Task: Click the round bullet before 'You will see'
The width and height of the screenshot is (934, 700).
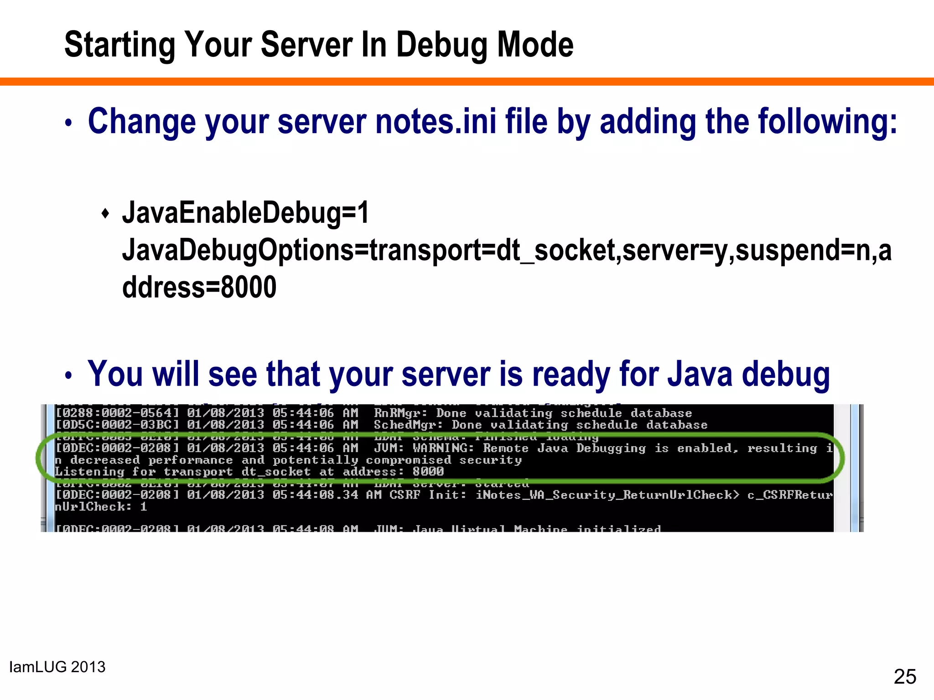Action: coord(68,376)
